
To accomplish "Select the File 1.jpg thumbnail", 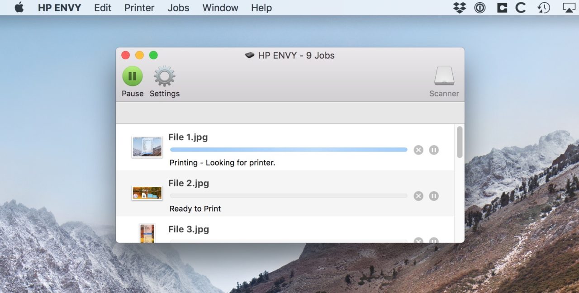I will pos(147,147).
